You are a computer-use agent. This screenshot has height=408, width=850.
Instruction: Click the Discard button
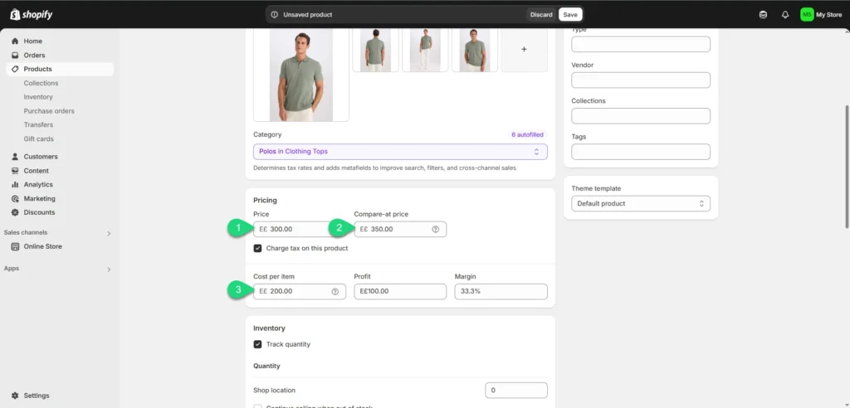coord(541,14)
